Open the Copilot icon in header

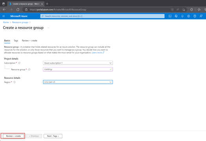coord(176,16)
